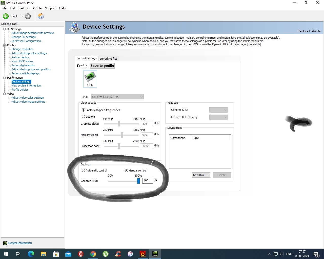Viewport: 324px width, 259px height.
Task: Click the NVIDIA Control Panel taskbar icon
Action: (x=155, y=254)
